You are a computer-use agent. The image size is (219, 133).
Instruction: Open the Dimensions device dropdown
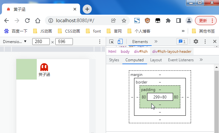15,41
